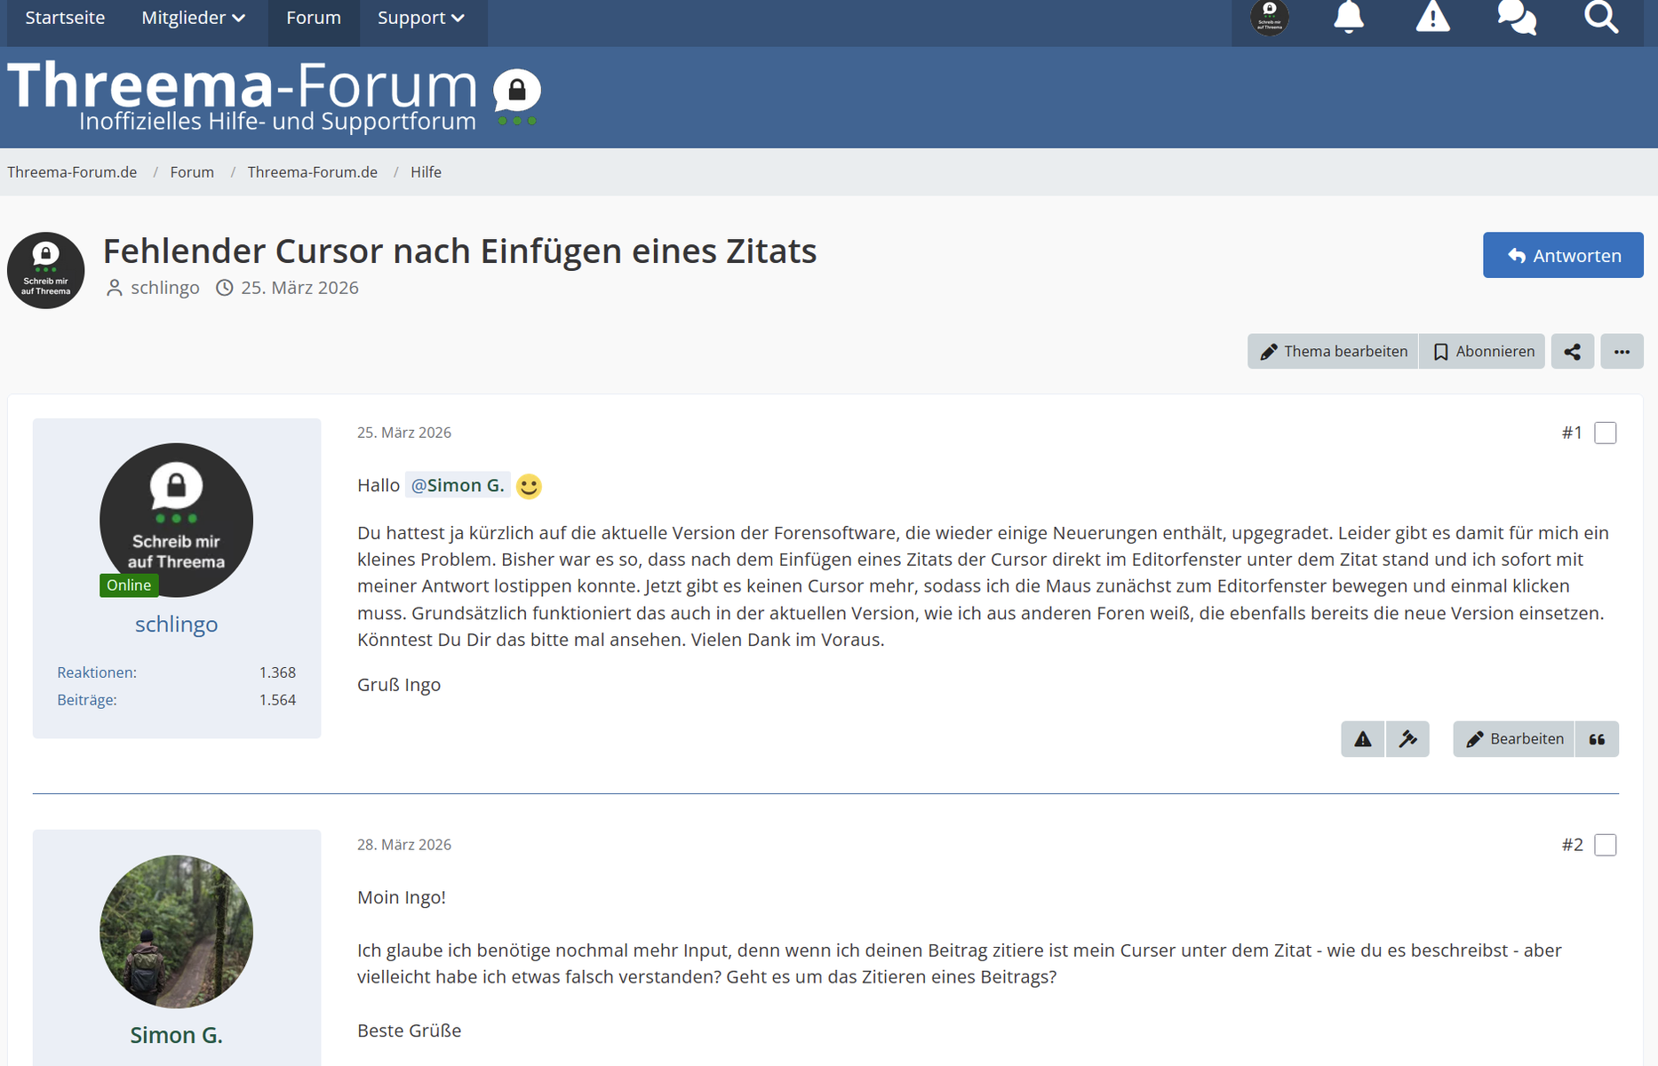
Task: Go to Startseite in navigation
Action: 65,18
